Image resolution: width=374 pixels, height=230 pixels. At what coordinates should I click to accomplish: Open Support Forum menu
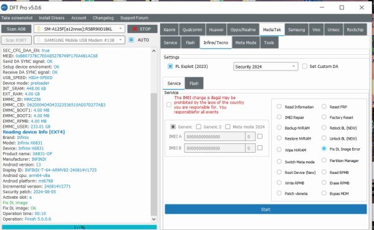[134, 18]
